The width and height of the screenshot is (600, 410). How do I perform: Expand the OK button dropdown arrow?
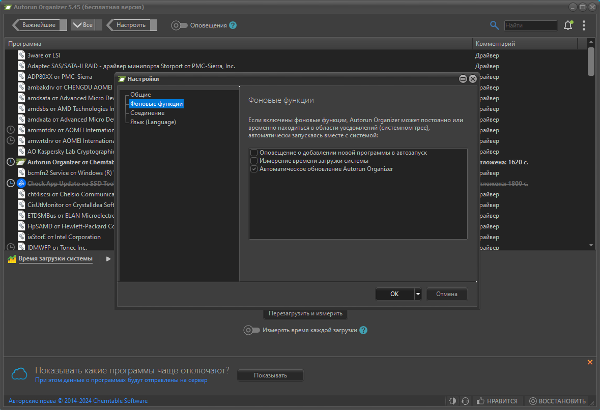[417, 294]
